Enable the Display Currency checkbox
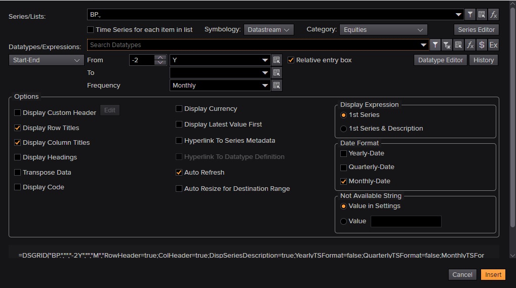The width and height of the screenshot is (516, 288). point(179,109)
